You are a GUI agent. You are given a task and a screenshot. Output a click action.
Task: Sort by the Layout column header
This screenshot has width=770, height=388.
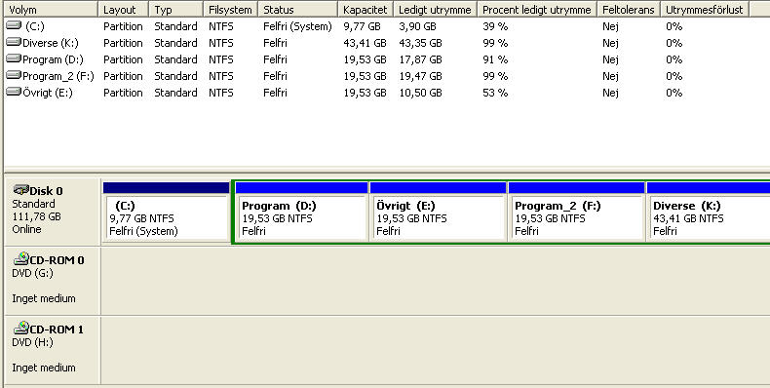pos(123,10)
